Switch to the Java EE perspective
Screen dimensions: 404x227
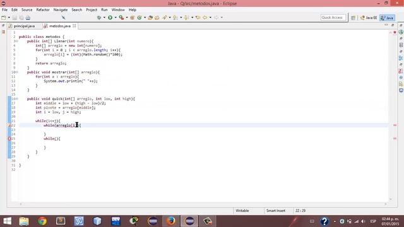[369, 18]
